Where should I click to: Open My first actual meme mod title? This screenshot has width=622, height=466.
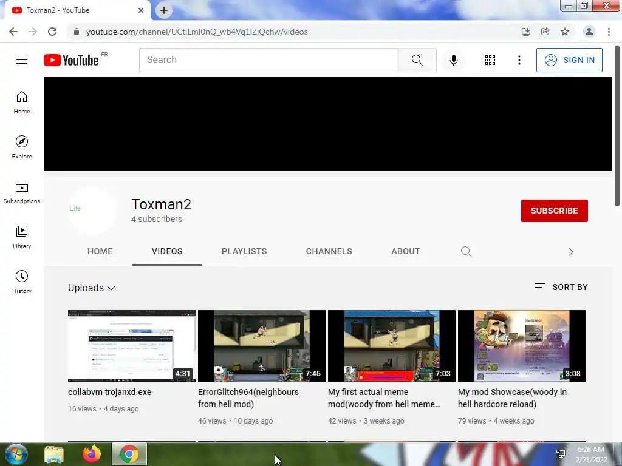click(384, 398)
